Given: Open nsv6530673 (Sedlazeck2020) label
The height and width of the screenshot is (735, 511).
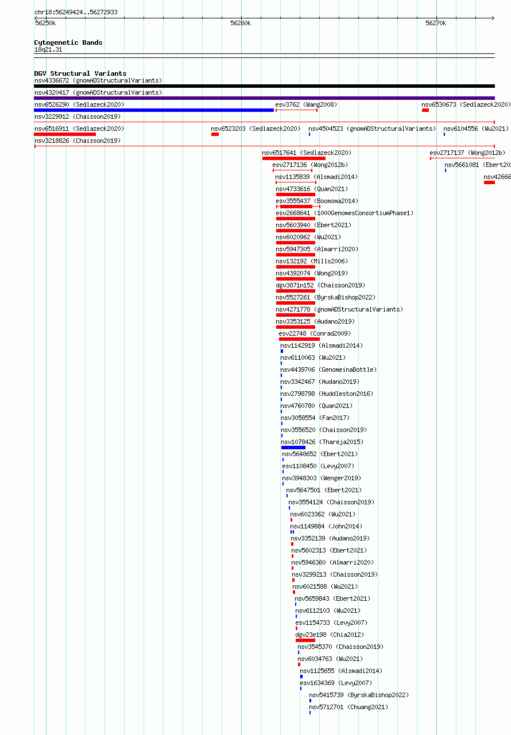Looking at the screenshot, I should coord(466,104).
